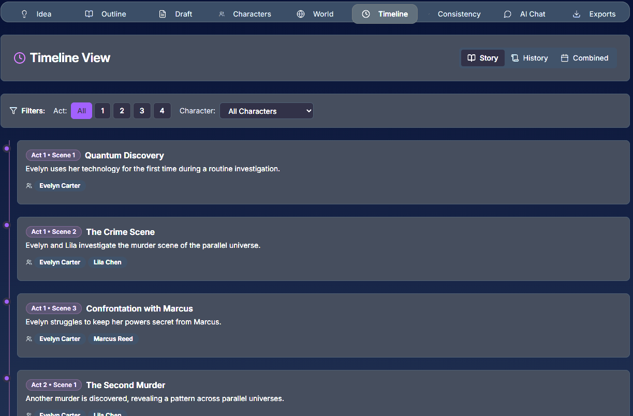
Task: Open the Consistency tab
Action: (x=459, y=14)
